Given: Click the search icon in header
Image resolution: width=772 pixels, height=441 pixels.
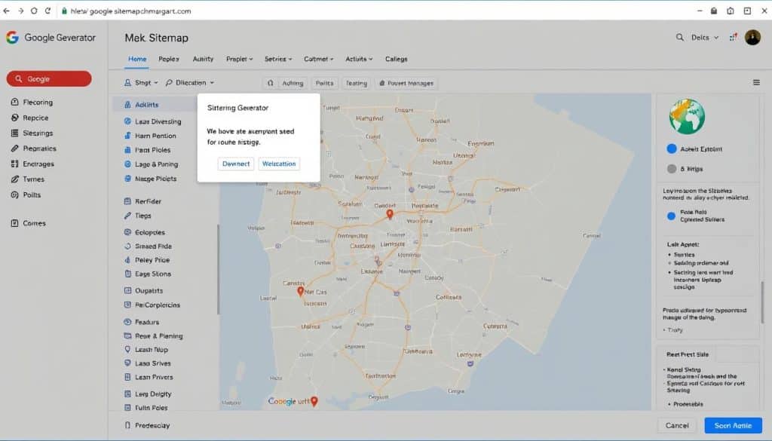Looking at the screenshot, I should pyautogui.click(x=679, y=38).
